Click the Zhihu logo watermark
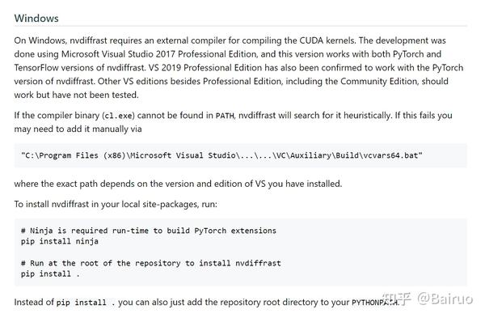The image size is (485, 318). pyautogui.click(x=397, y=299)
